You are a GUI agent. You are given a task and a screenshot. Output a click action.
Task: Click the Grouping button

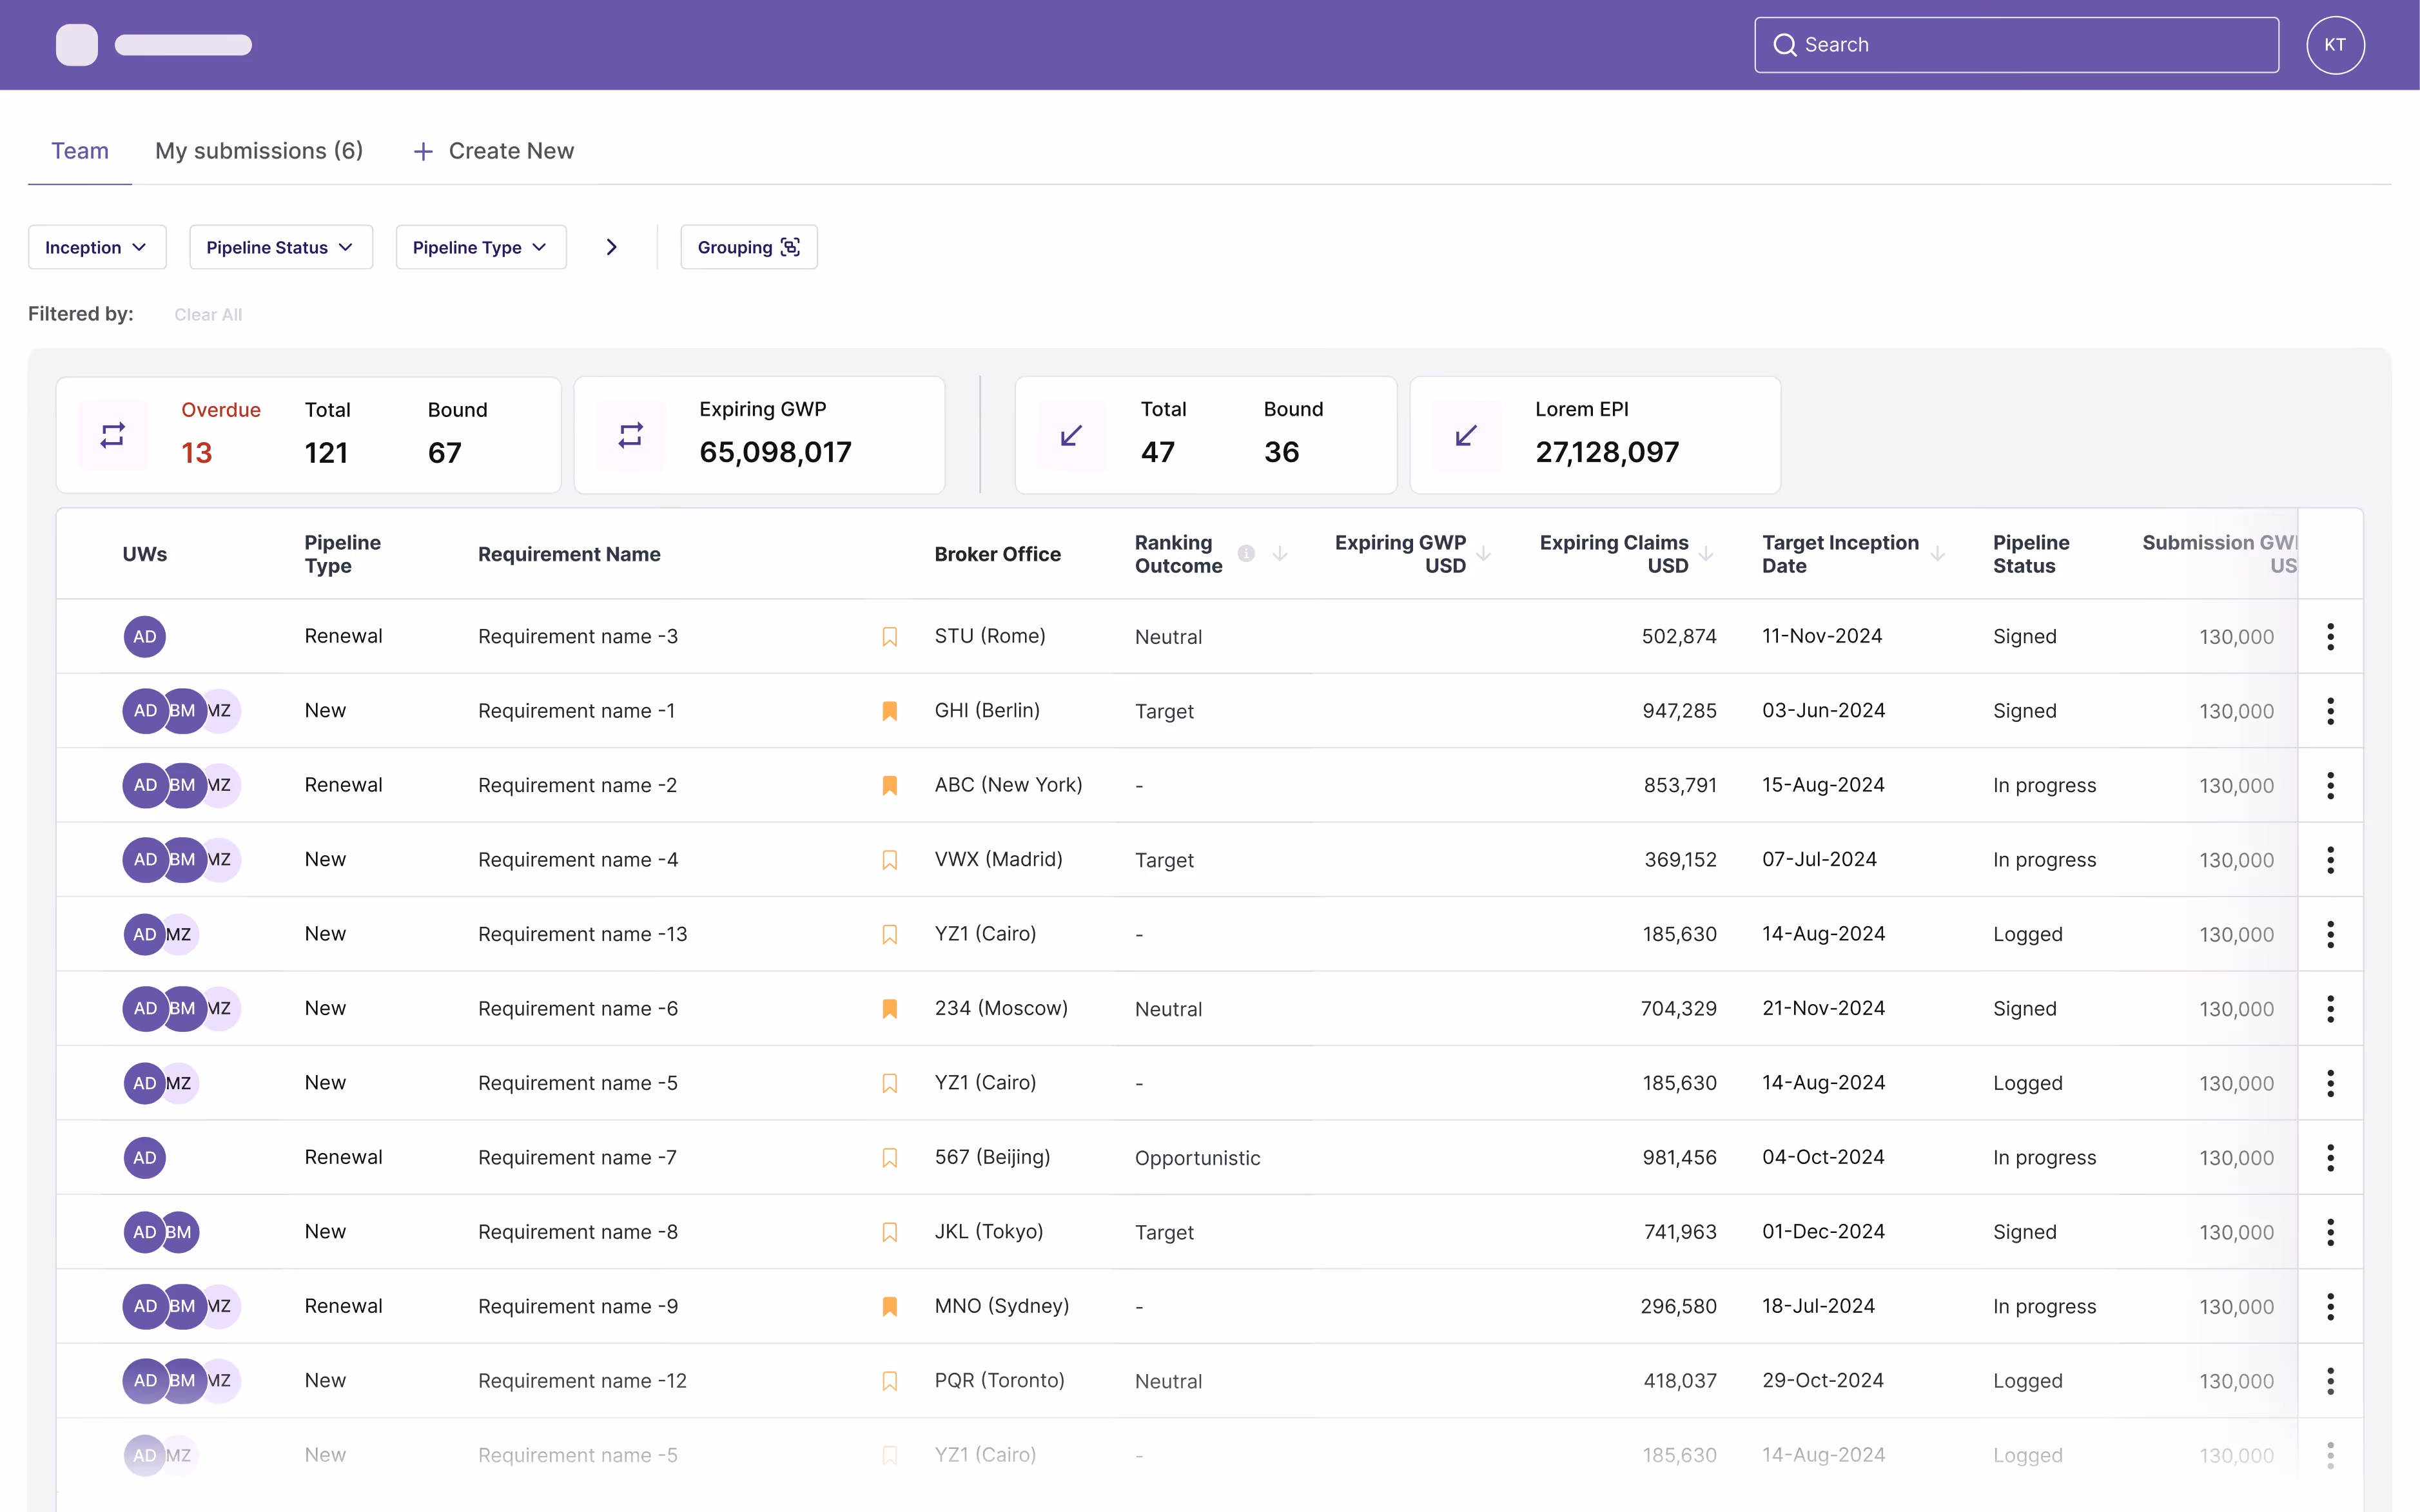tap(748, 247)
